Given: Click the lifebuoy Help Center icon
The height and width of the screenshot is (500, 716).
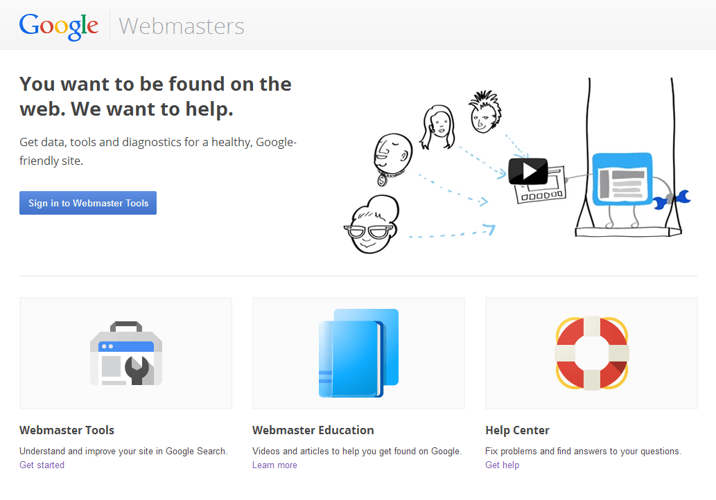Looking at the screenshot, I should (x=592, y=353).
